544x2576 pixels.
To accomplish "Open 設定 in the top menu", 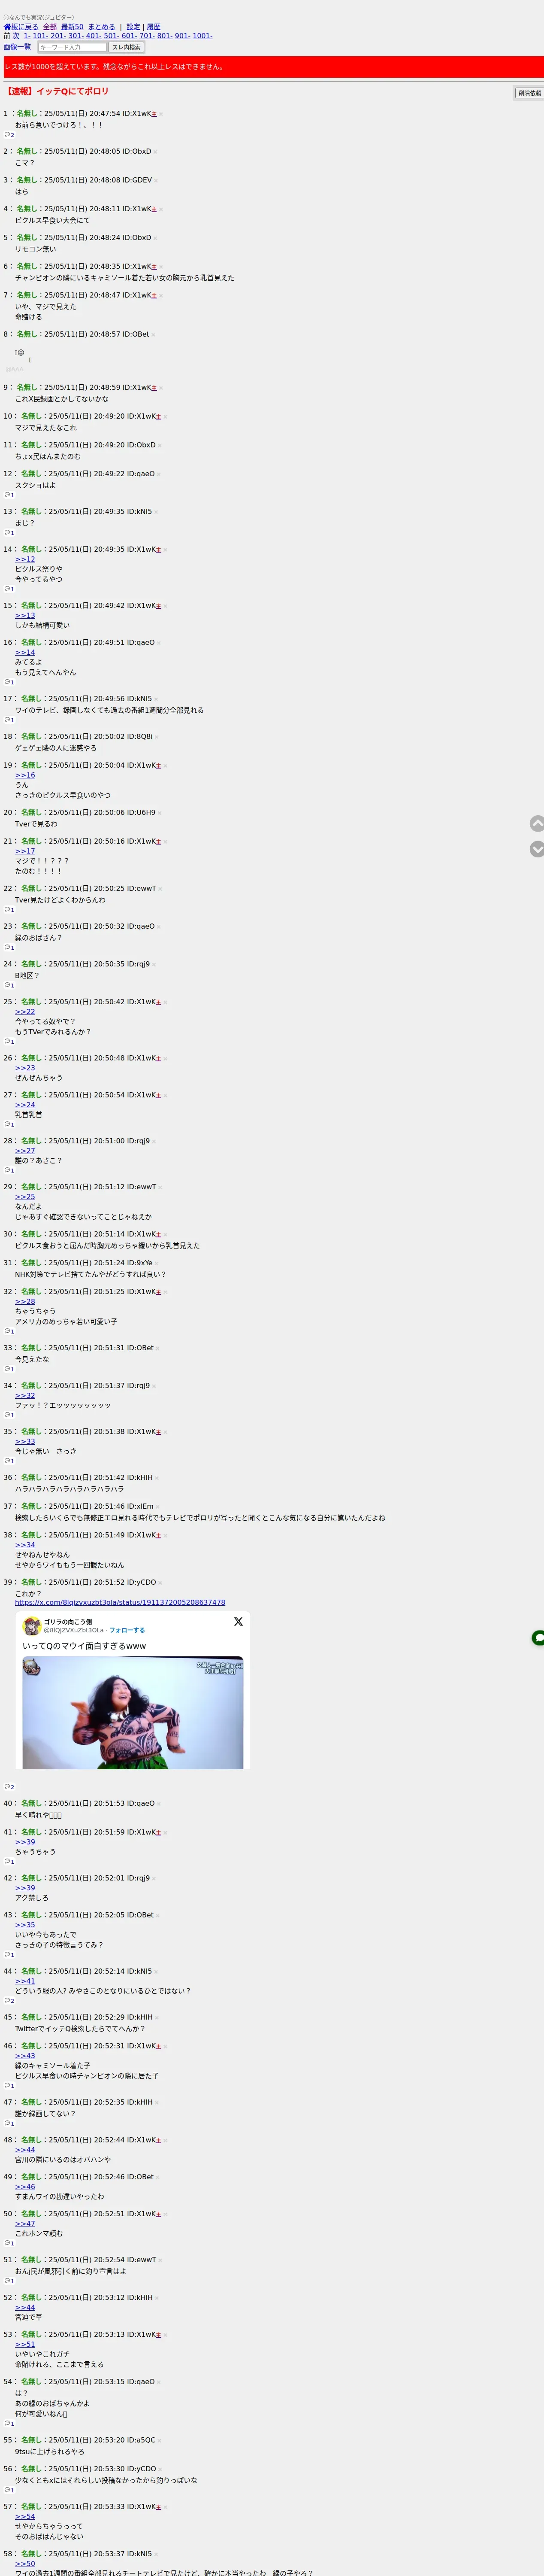I will pyautogui.click(x=133, y=27).
